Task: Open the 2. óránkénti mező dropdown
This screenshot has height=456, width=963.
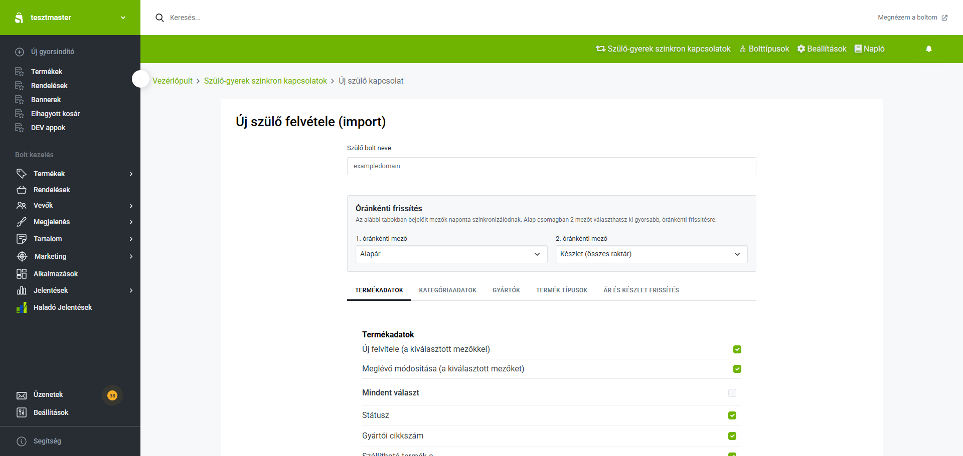Action: (652, 254)
